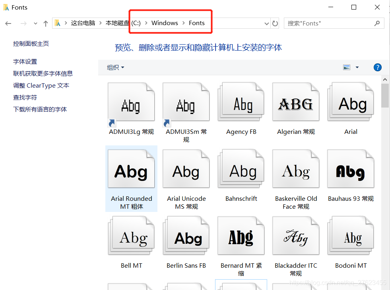Select the Bernard MT font icon

(241, 236)
